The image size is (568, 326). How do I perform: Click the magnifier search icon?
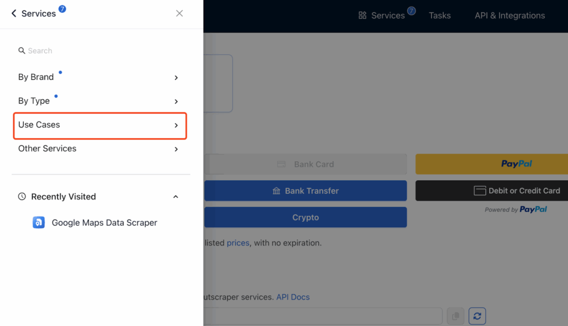coord(22,50)
